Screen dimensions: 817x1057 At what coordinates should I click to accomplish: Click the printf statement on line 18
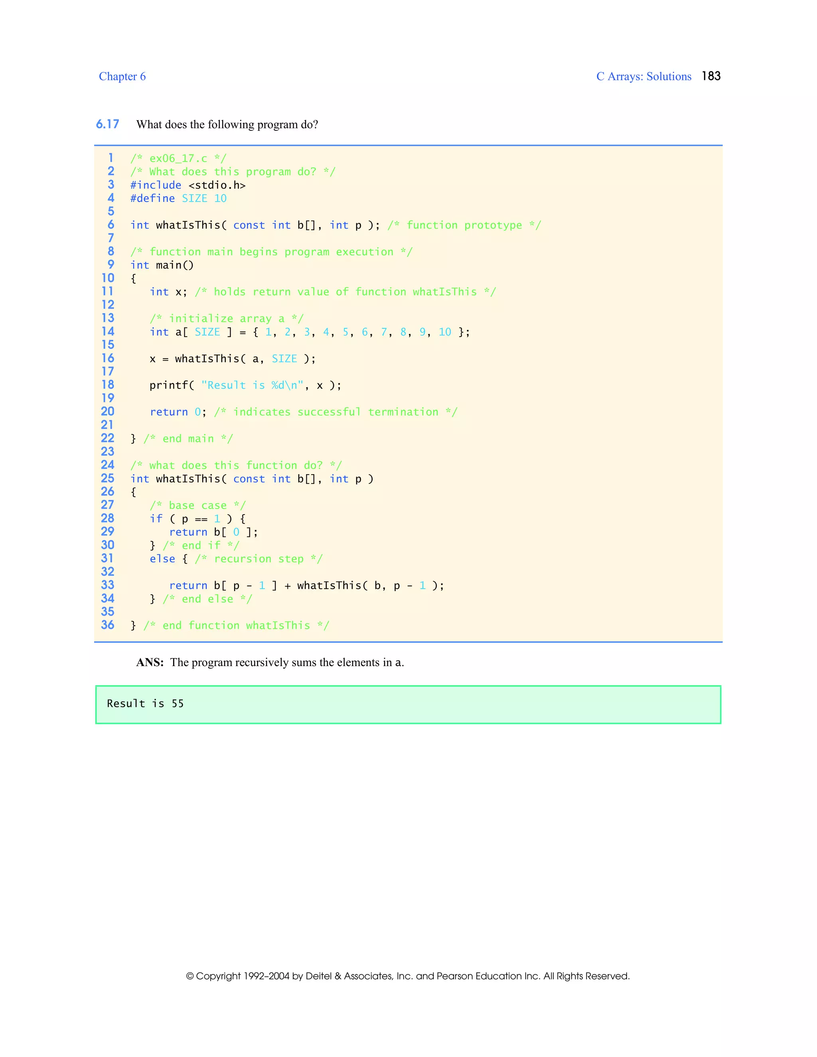click(245, 385)
